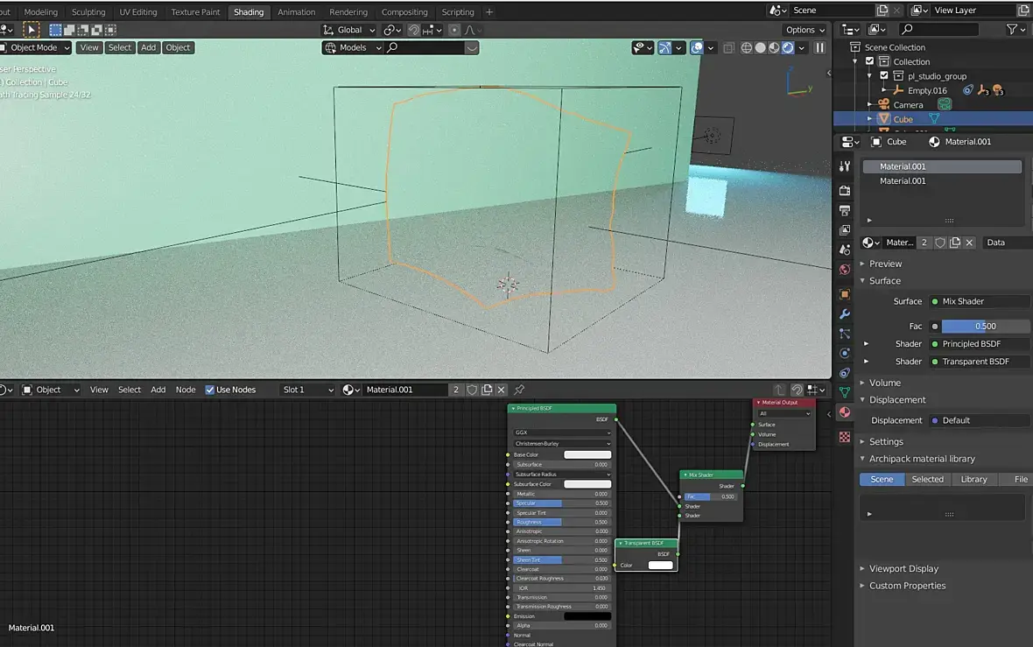The width and height of the screenshot is (1033, 647).
Task: Adjust the Fac slider in Surface panel
Action: point(985,326)
